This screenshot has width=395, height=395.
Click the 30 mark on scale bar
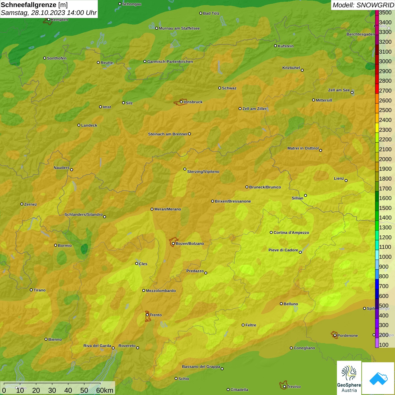point(52,390)
